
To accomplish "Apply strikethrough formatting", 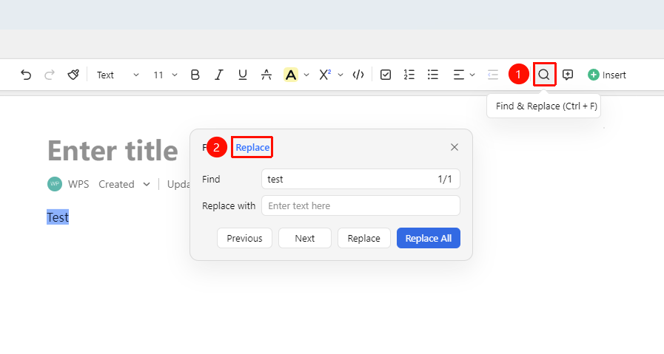I will [266, 75].
